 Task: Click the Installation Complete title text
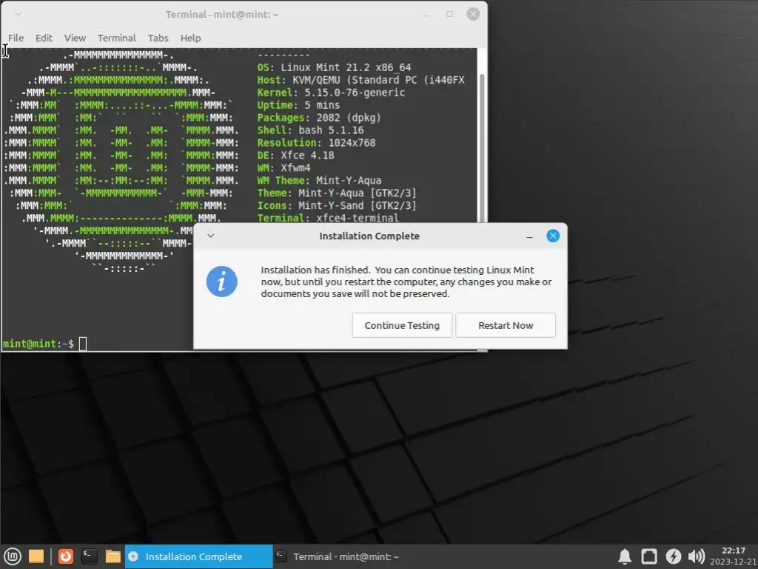(369, 236)
